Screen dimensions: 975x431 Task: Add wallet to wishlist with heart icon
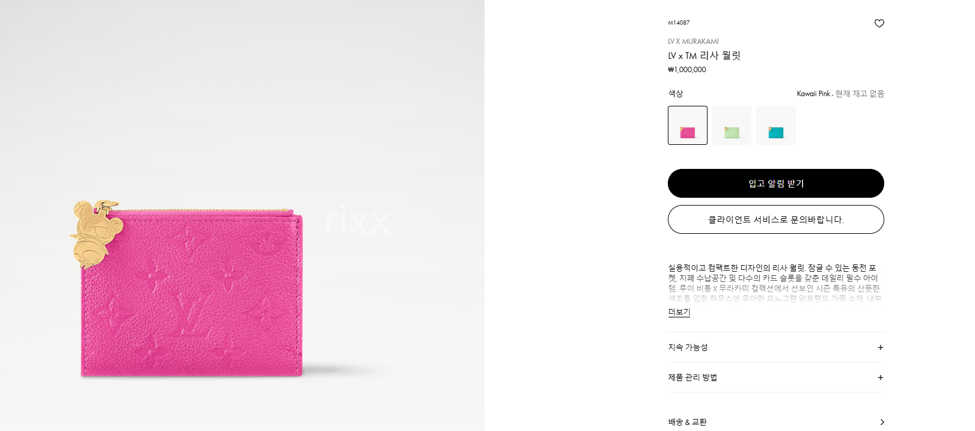click(879, 23)
